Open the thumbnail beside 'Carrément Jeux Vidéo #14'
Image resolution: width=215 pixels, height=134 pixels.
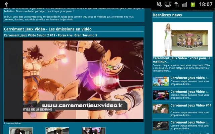coord(161,109)
